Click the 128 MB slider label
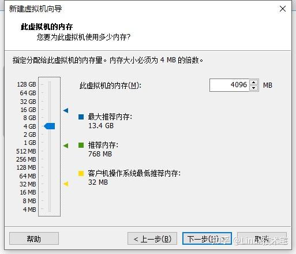296x254 pixels. tap(26, 167)
